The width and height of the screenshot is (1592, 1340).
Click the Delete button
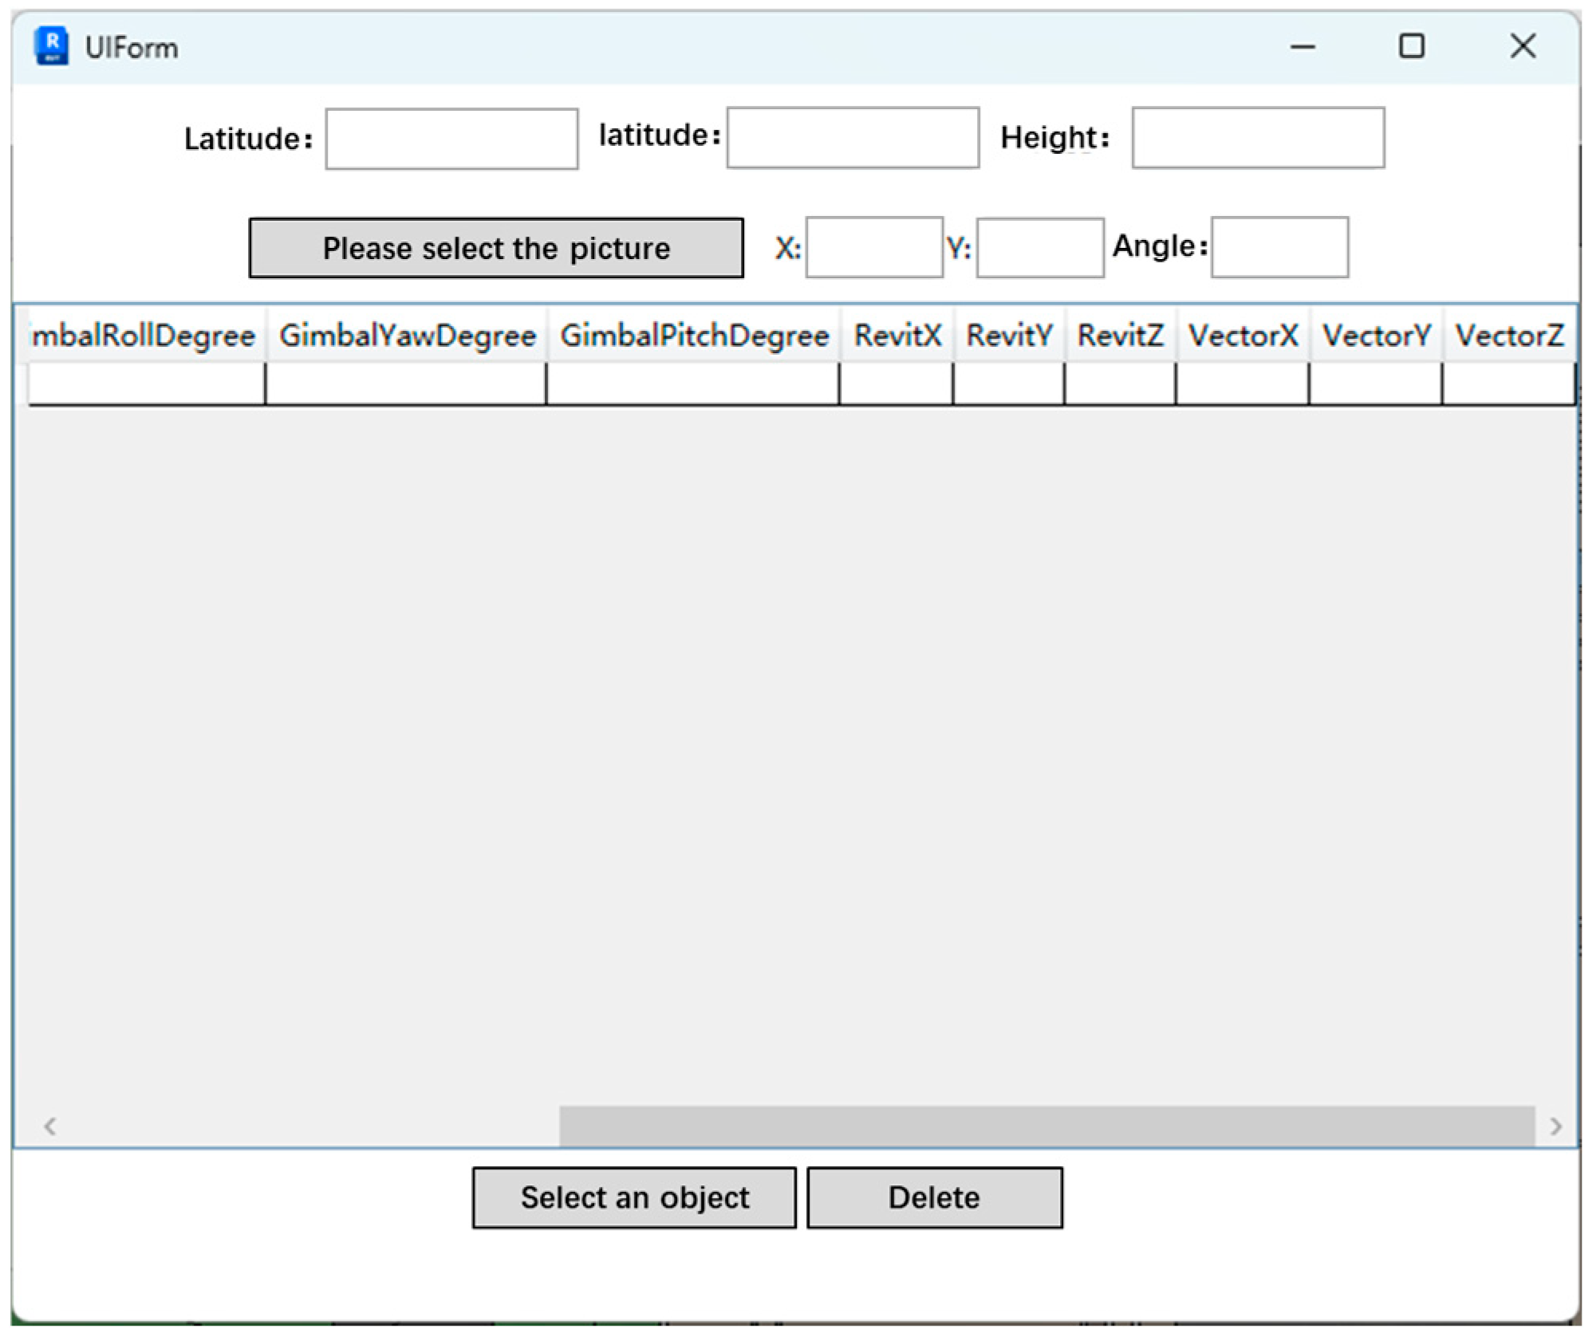pos(933,1197)
